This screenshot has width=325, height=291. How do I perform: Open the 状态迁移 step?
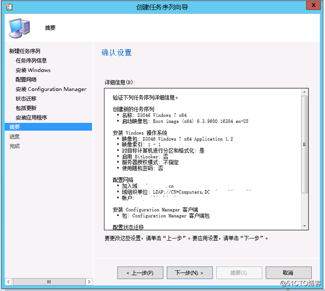tap(26, 99)
